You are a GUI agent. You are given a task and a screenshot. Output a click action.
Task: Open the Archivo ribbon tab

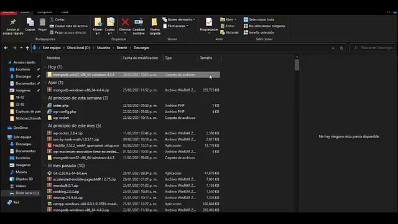[x=8, y=12]
